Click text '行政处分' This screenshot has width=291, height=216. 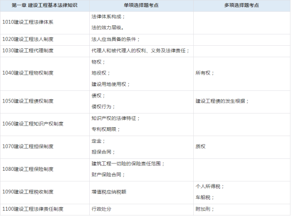[x=101, y=209]
